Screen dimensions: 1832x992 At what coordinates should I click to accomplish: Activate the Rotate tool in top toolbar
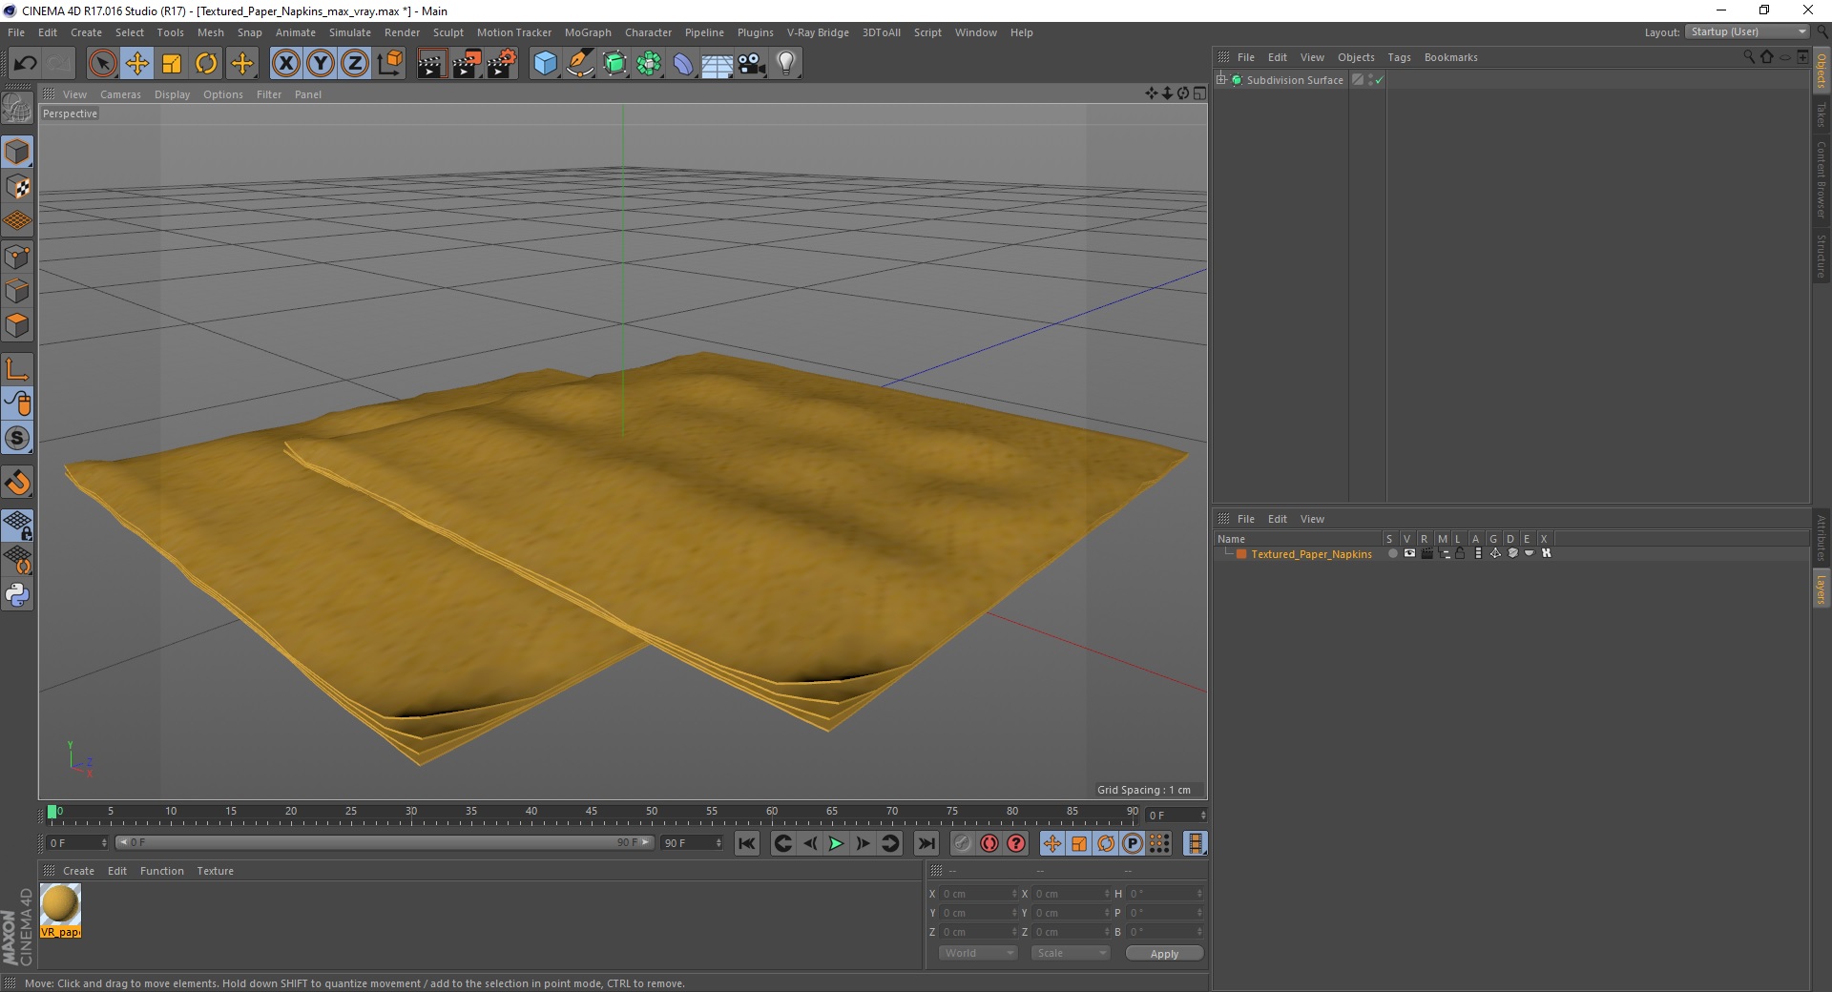click(206, 64)
